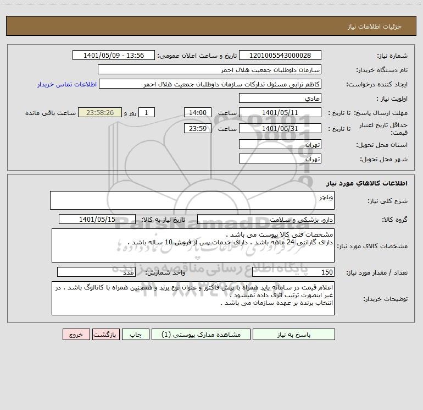Click the شماره نیاز label
This screenshot has width=423, height=410.
click(x=392, y=56)
